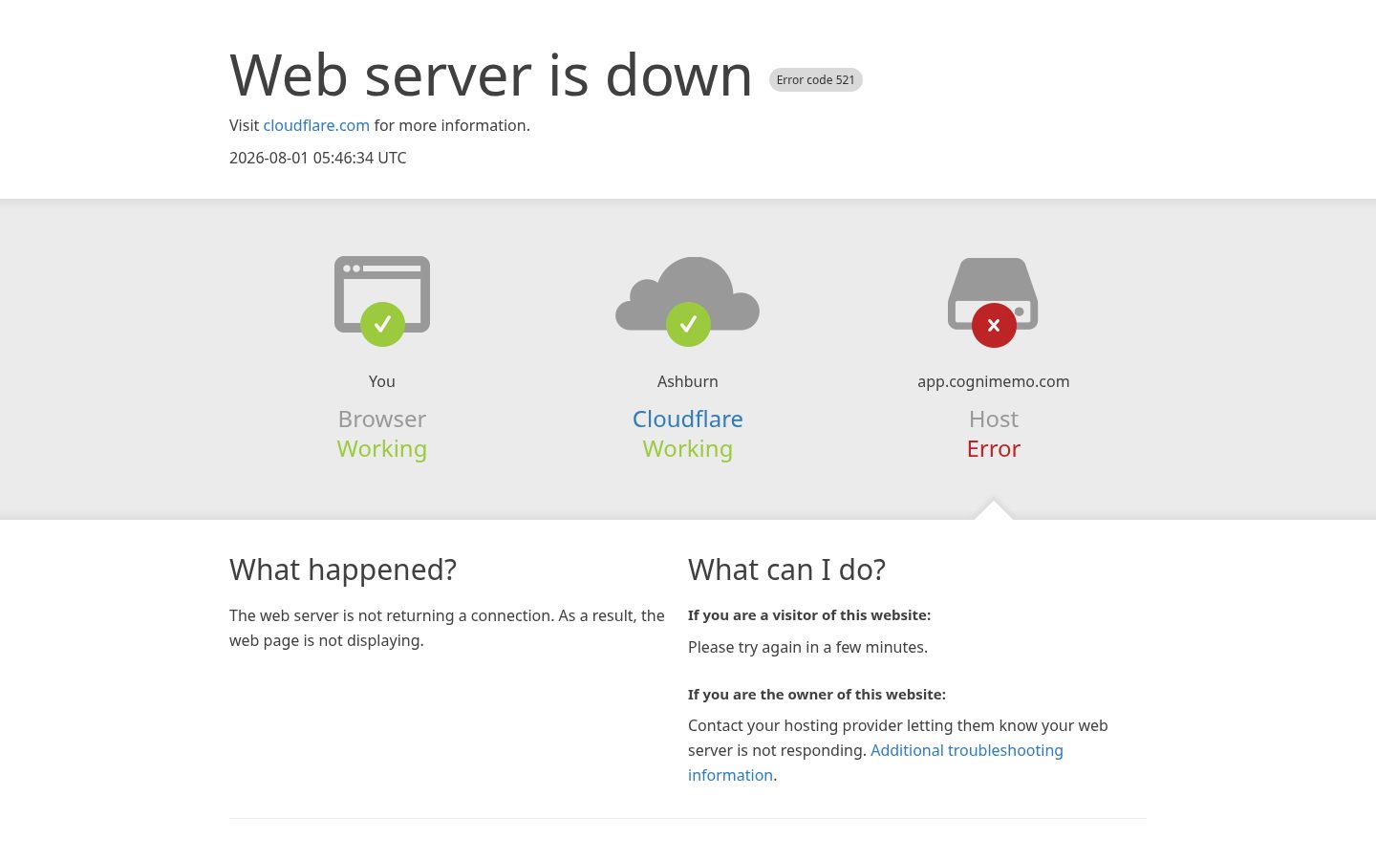
Task: Click the Browser label text
Action: tap(382, 419)
